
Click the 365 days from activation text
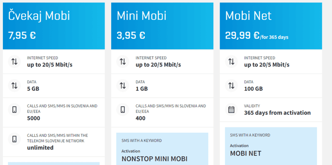[277, 113]
